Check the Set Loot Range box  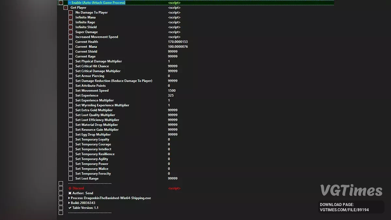click(70, 179)
